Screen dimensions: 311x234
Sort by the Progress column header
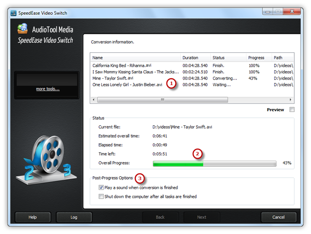[259, 58]
